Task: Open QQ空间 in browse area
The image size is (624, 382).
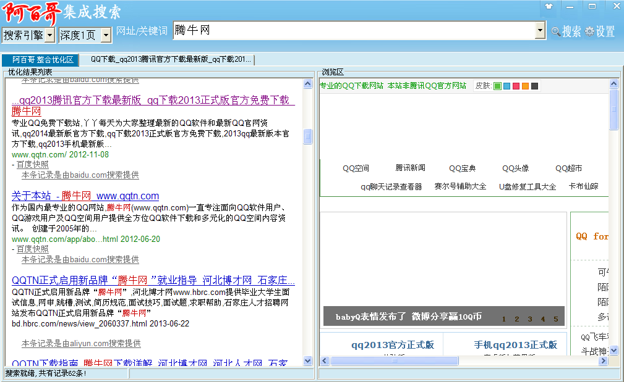Action: point(356,168)
